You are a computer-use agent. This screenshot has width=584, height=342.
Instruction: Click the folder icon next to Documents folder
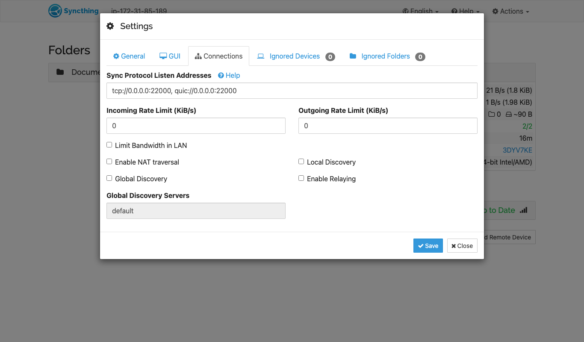[60, 72]
